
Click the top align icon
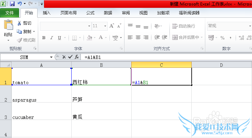(x=130, y=26)
